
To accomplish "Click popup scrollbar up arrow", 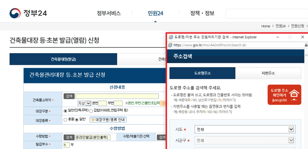I will (306, 55).
